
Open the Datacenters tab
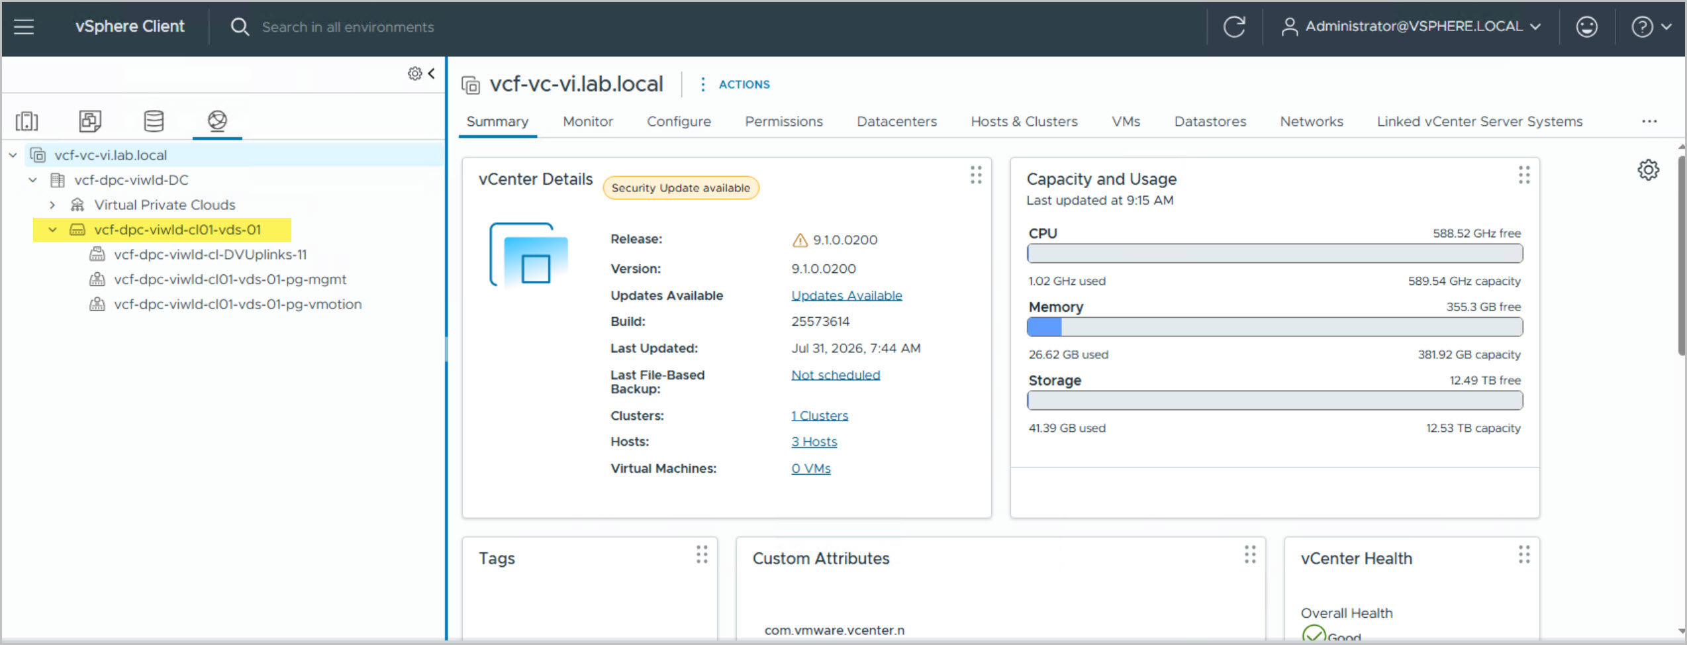point(896,121)
